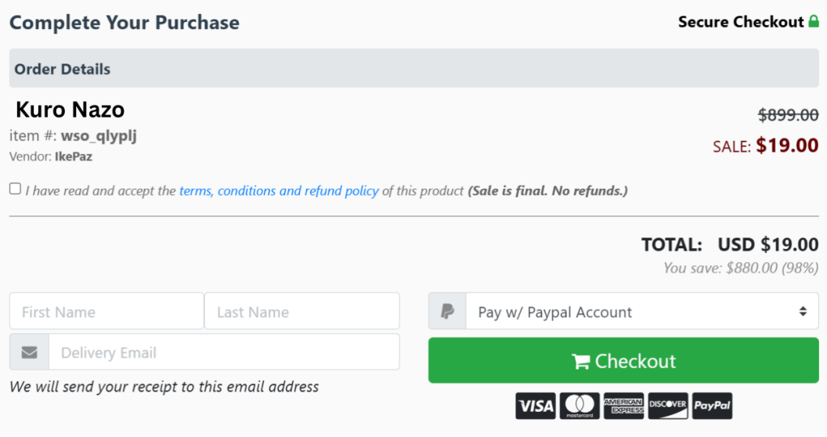Click the Order Details header bar
This screenshot has height=437, width=827.
tap(414, 69)
